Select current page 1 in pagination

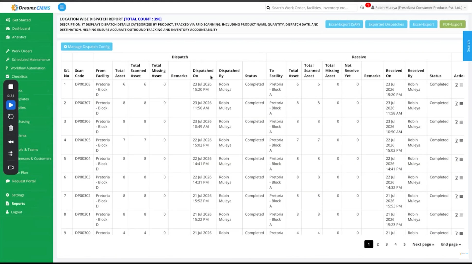pyautogui.click(x=369, y=244)
